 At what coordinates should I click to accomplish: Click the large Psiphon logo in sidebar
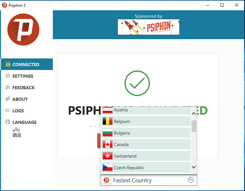pyautogui.click(x=23, y=30)
